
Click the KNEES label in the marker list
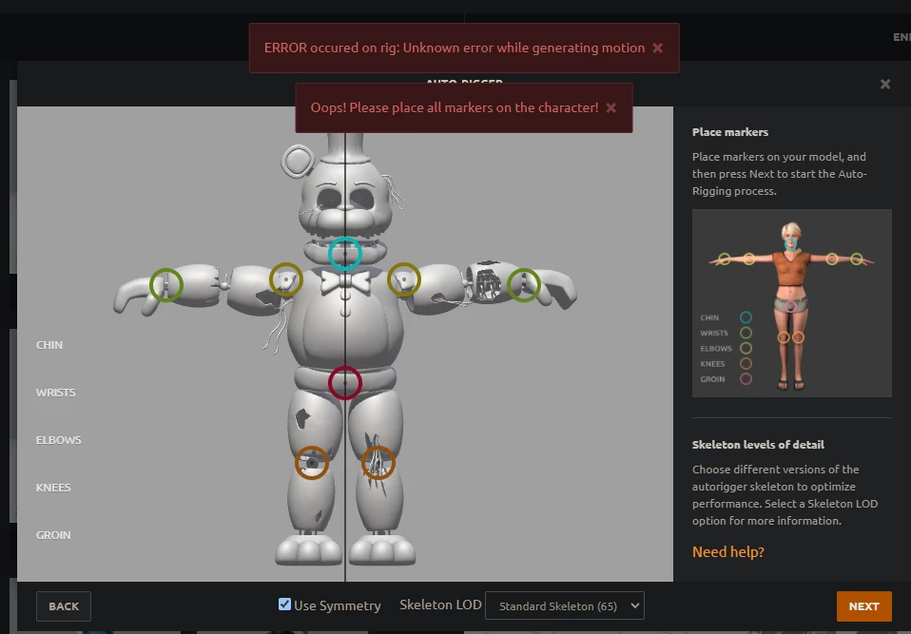tap(53, 488)
